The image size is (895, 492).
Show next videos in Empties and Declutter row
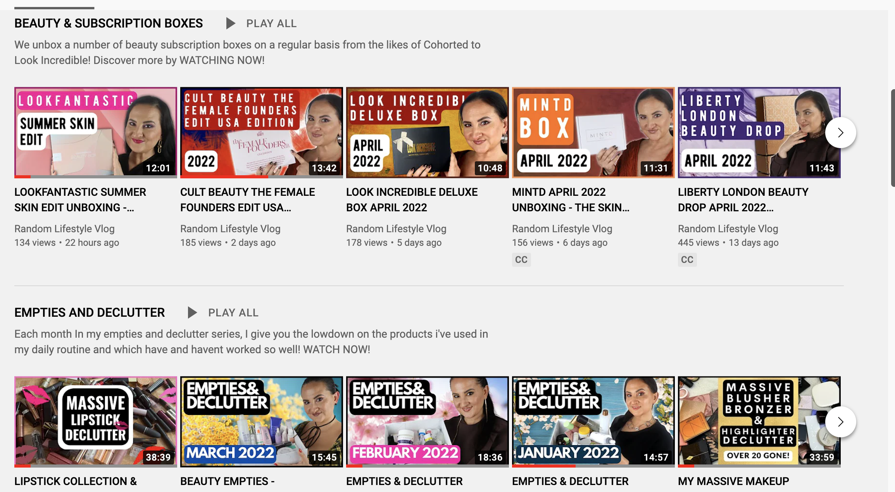tap(840, 422)
